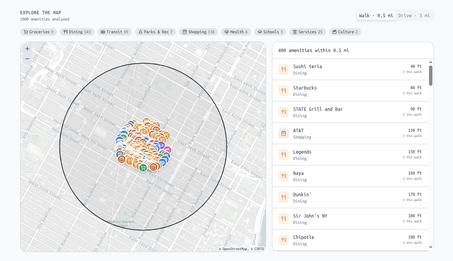Open the Naya list entry
453x261 pixels.
tap(350, 176)
